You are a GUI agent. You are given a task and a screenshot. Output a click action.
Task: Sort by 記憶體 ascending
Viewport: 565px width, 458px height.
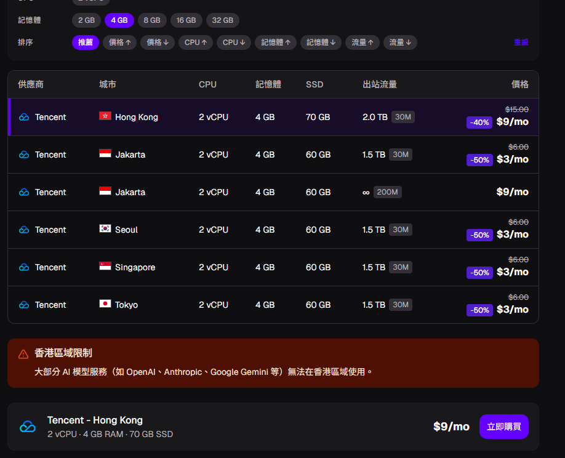(276, 42)
